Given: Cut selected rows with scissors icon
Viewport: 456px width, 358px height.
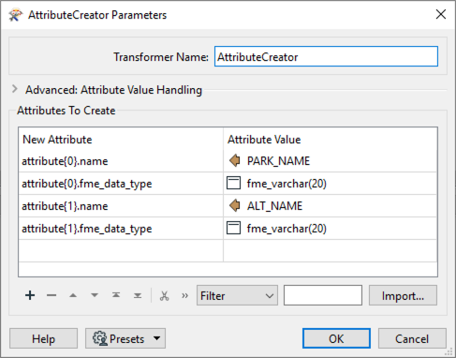Looking at the screenshot, I should click(164, 295).
